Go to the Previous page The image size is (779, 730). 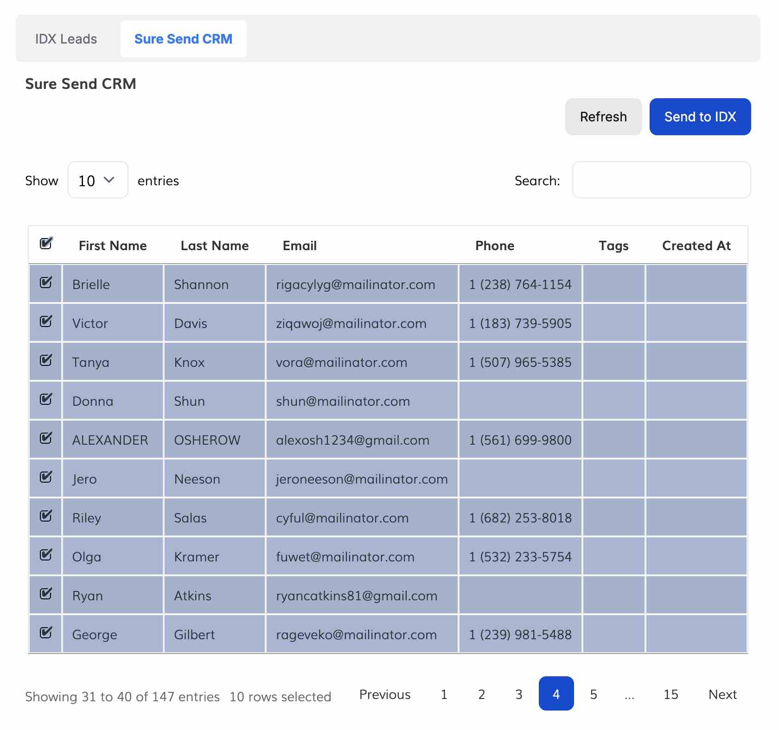pyautogui.click(x=385, y=694)
